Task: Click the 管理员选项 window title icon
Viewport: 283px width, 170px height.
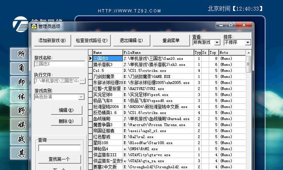Action: click(34, 26)
